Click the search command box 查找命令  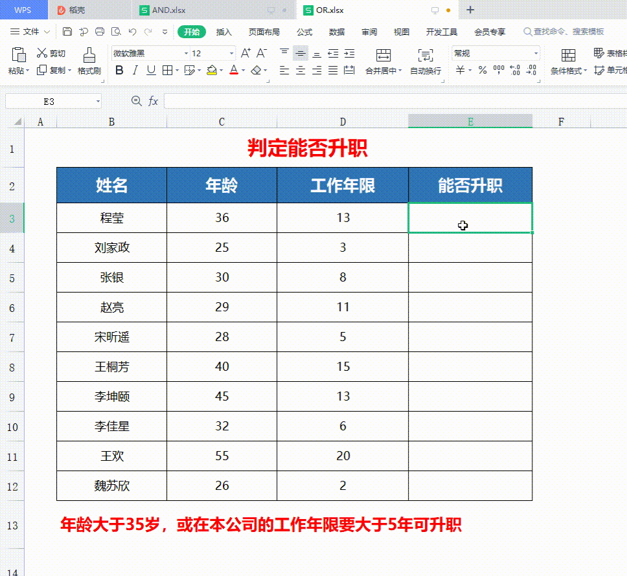pyautogui.click(x=565, y=32)
